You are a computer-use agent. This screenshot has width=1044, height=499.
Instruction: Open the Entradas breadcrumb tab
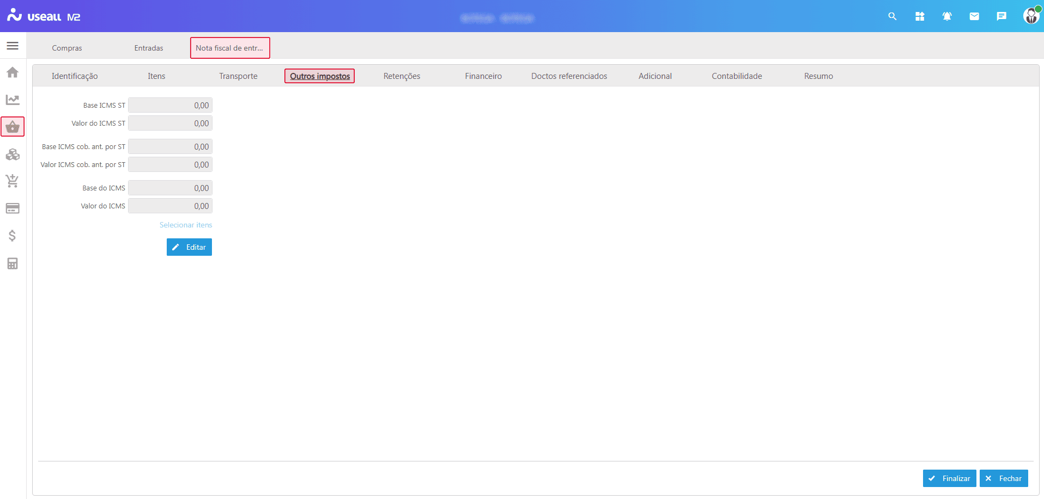(149, 48)
